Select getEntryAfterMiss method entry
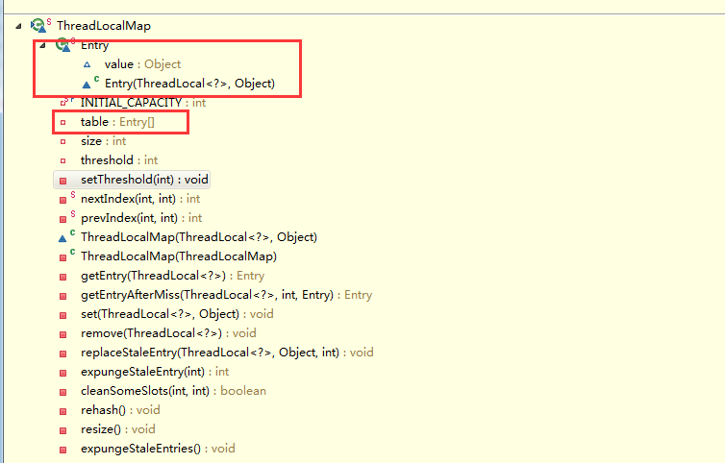This screenshot has height=463, width=725. pyautogui.click(x=226, y=295)
